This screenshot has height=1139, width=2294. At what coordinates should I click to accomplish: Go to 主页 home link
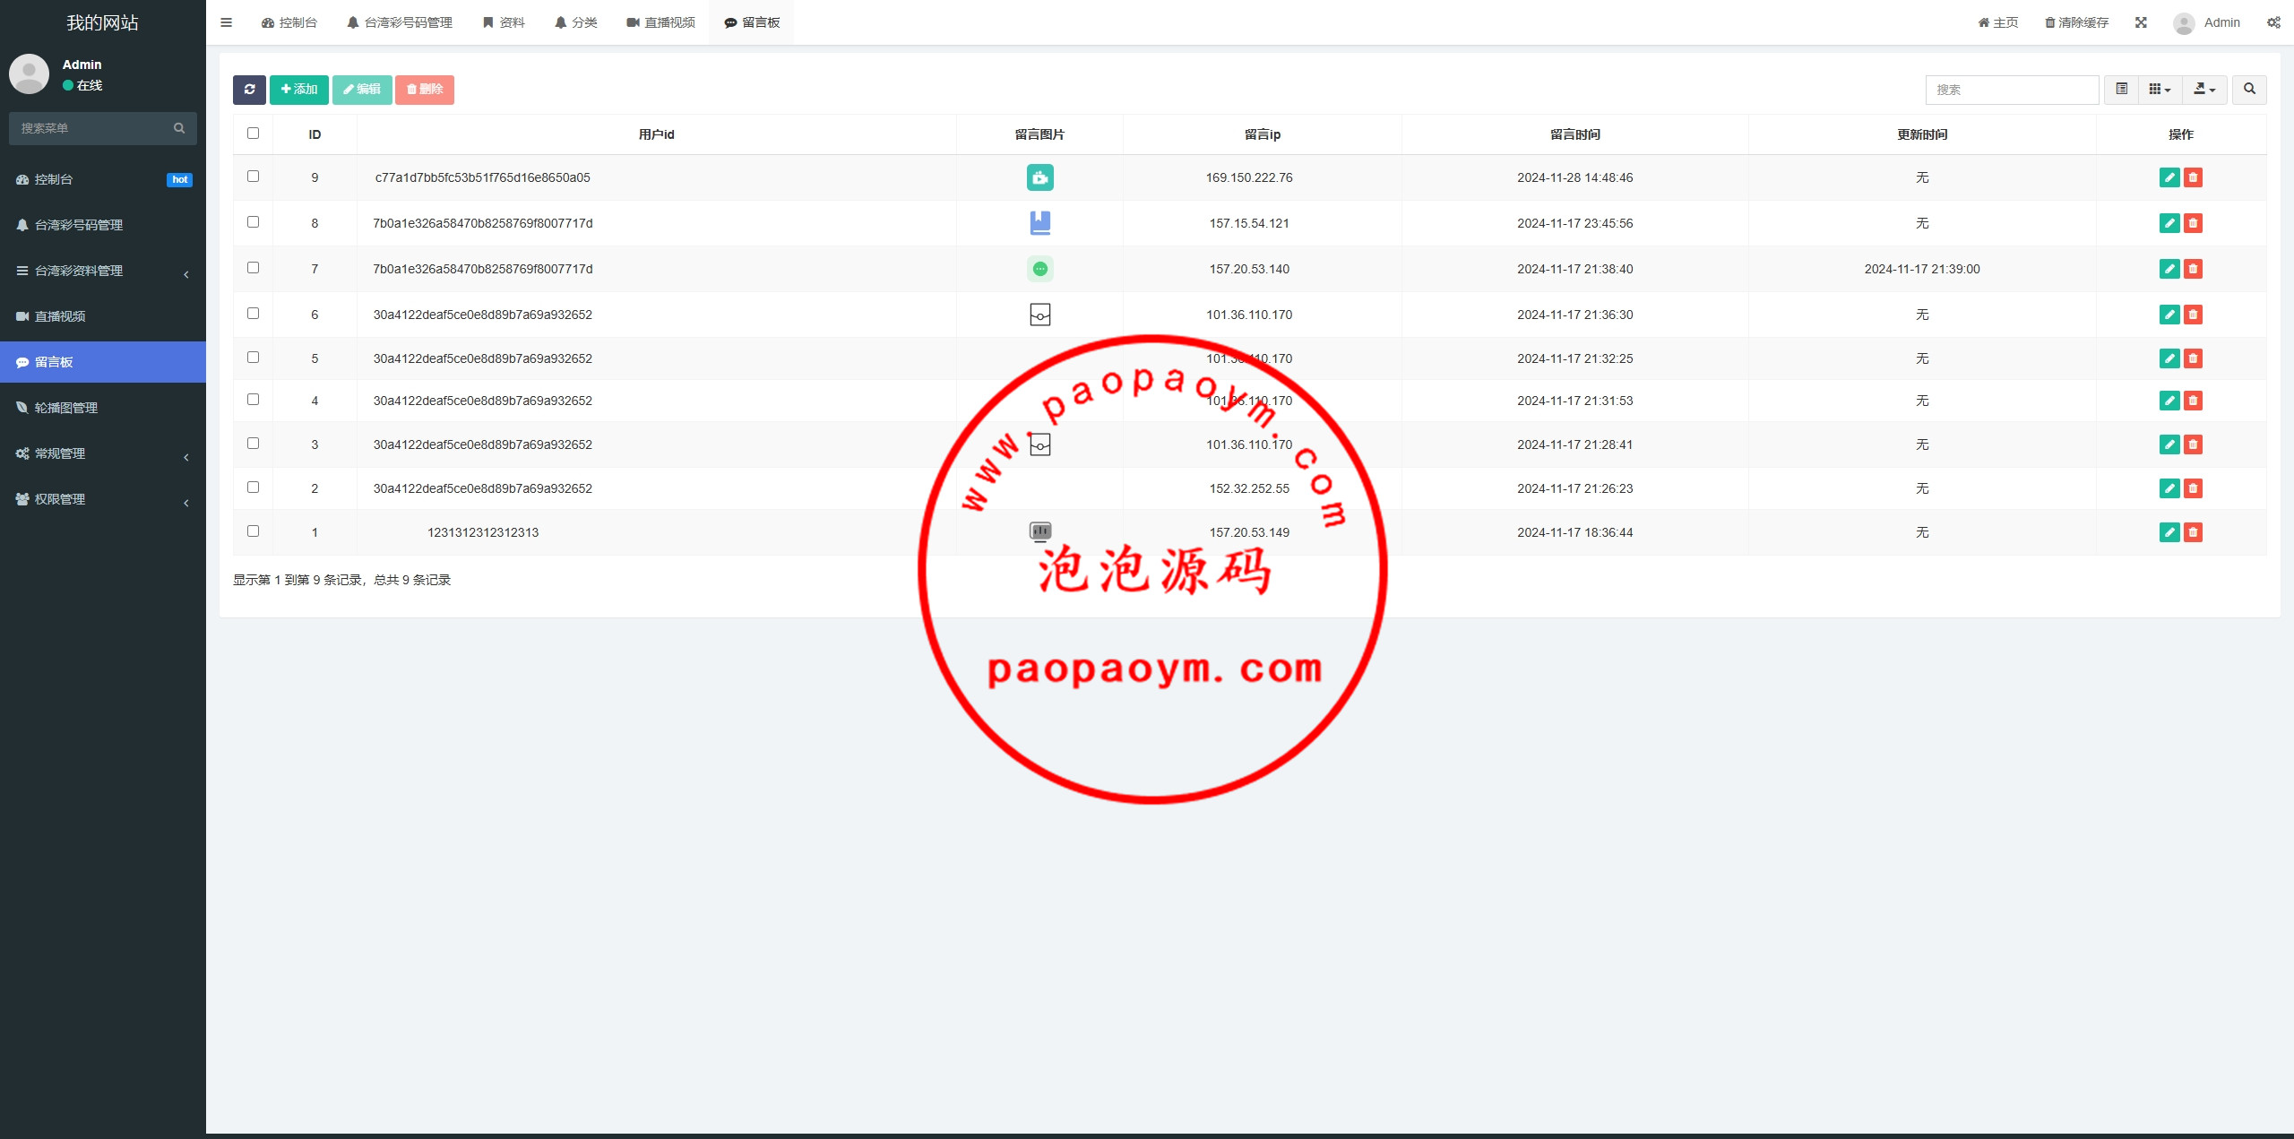(1998, 22)
